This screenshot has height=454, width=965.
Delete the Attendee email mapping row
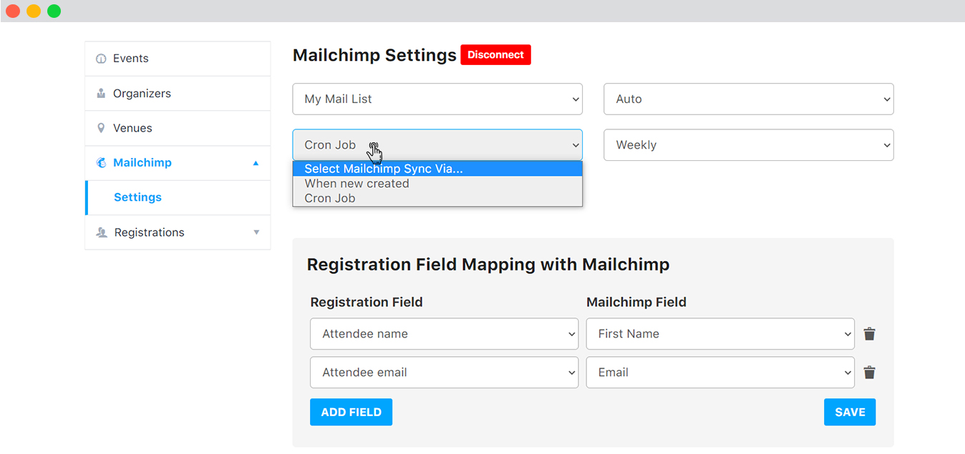coord(869,372)
